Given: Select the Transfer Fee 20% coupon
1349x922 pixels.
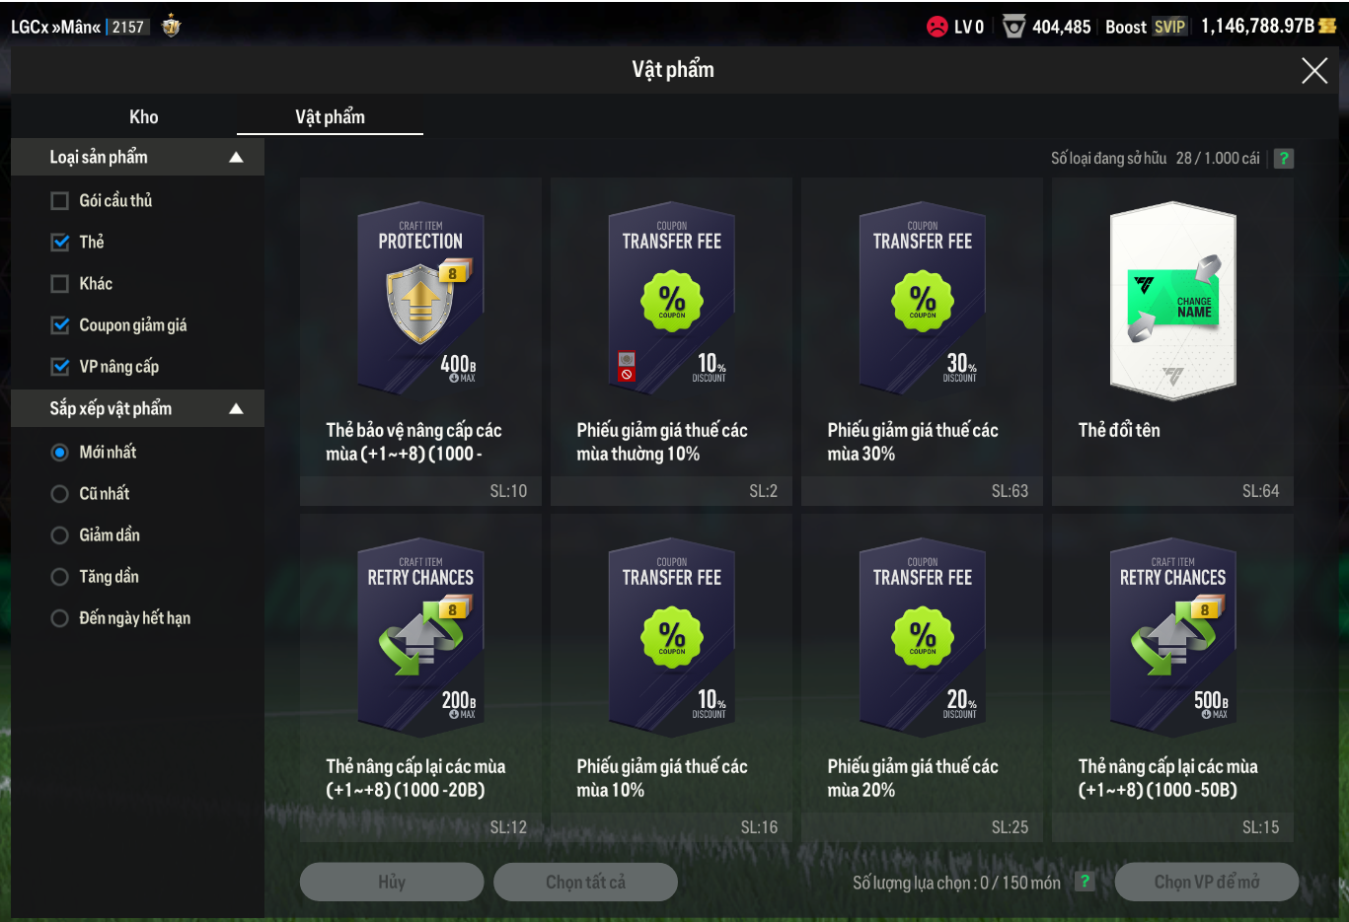Looking at the screenshot, I should 922,677.
